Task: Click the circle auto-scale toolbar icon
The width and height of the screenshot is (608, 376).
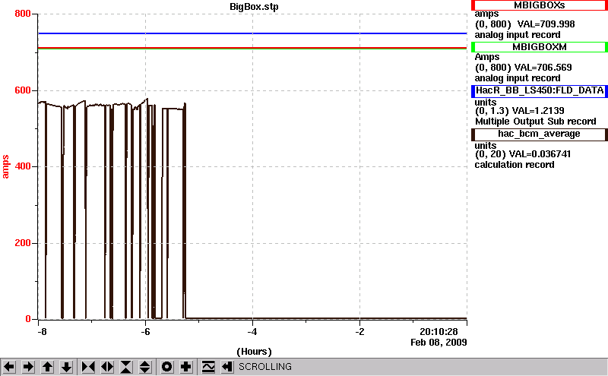Action: pos(167,367)
